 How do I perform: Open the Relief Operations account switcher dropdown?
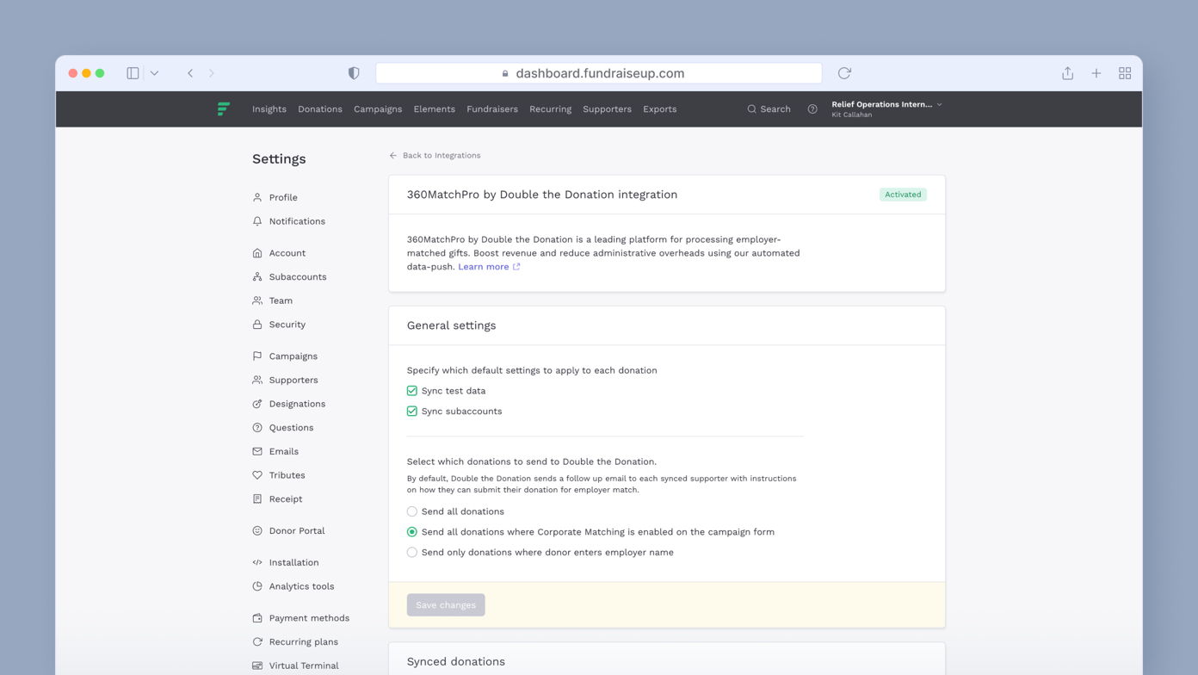click(886, 108)
